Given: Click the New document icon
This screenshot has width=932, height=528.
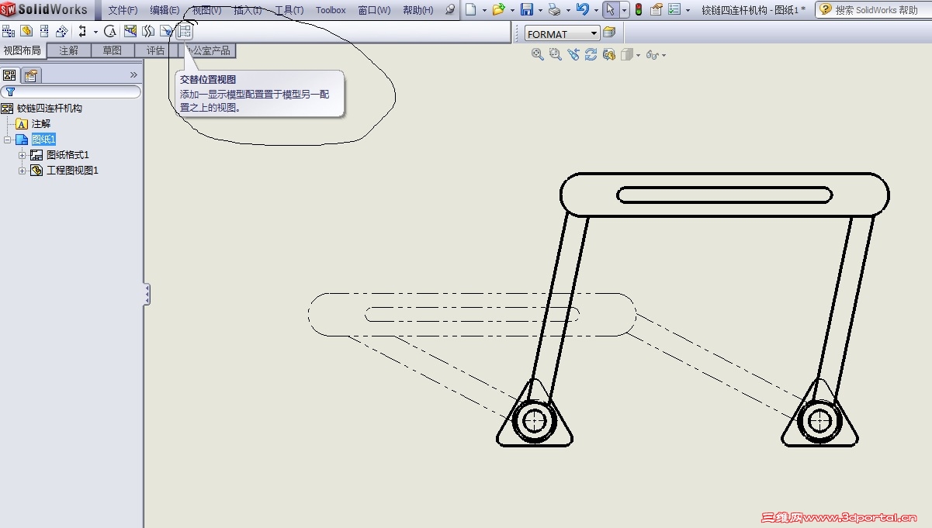Looking at the screenshot, I should point(470,10).
